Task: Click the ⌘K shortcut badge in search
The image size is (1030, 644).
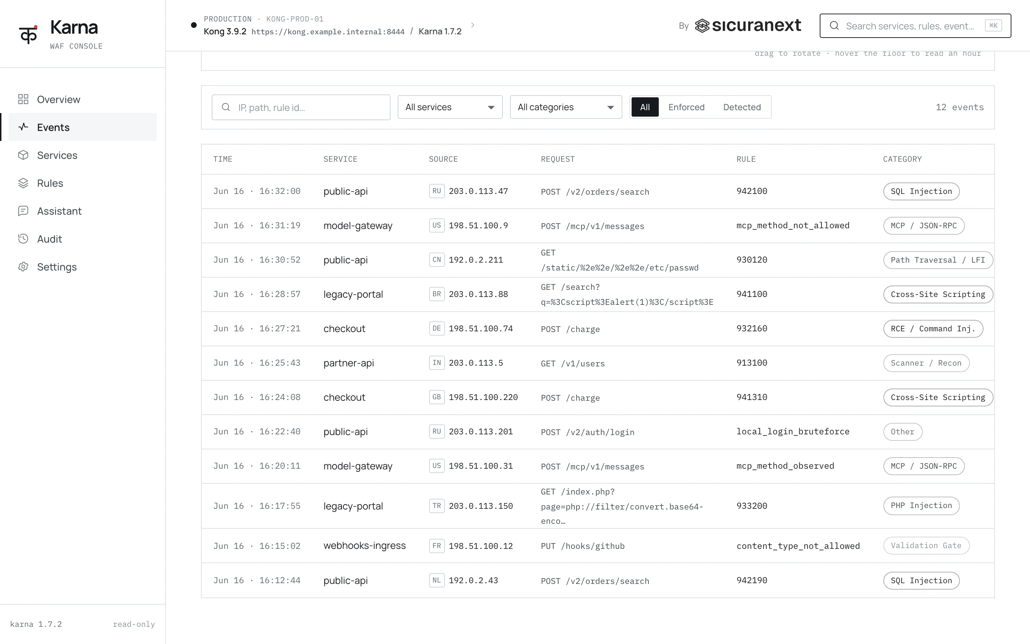Action: [993, 25]
